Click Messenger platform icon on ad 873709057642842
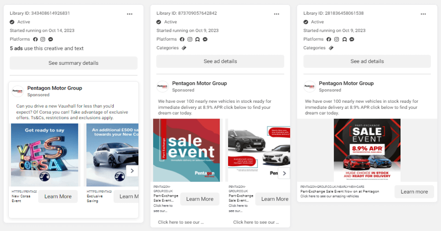This screenshot has height=231, width=441. pyautogui.click(x=205, y=39)
